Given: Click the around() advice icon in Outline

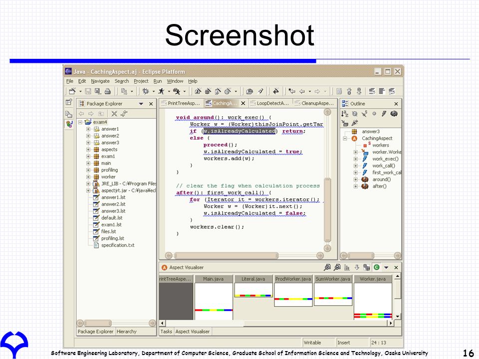Looking at the screenshot, I should click(x=365, y=179).
